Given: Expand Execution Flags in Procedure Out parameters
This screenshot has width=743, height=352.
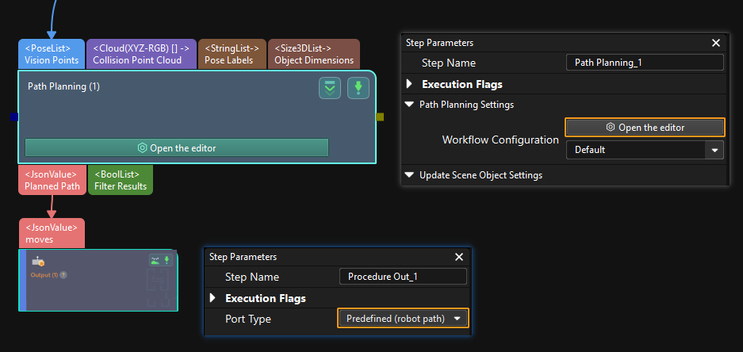Looking at the screenshot, I should [x=213, y=298].
